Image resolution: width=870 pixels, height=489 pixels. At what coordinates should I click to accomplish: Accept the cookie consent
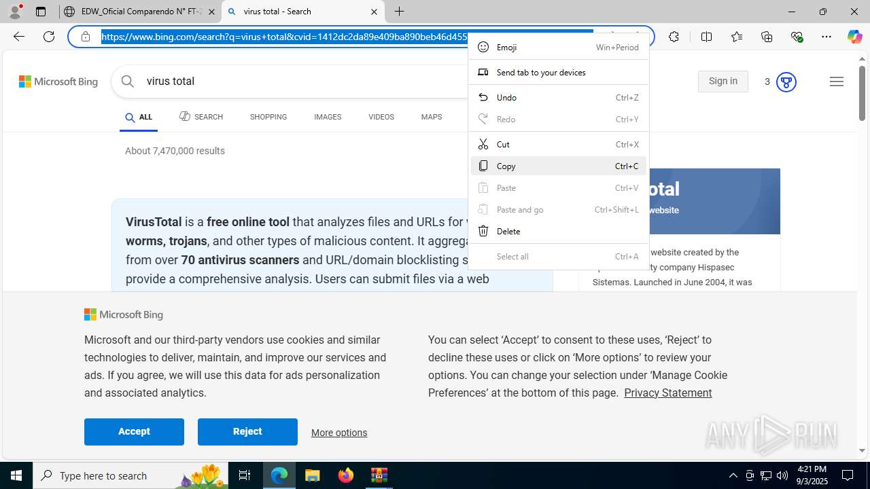coord(134,432)
